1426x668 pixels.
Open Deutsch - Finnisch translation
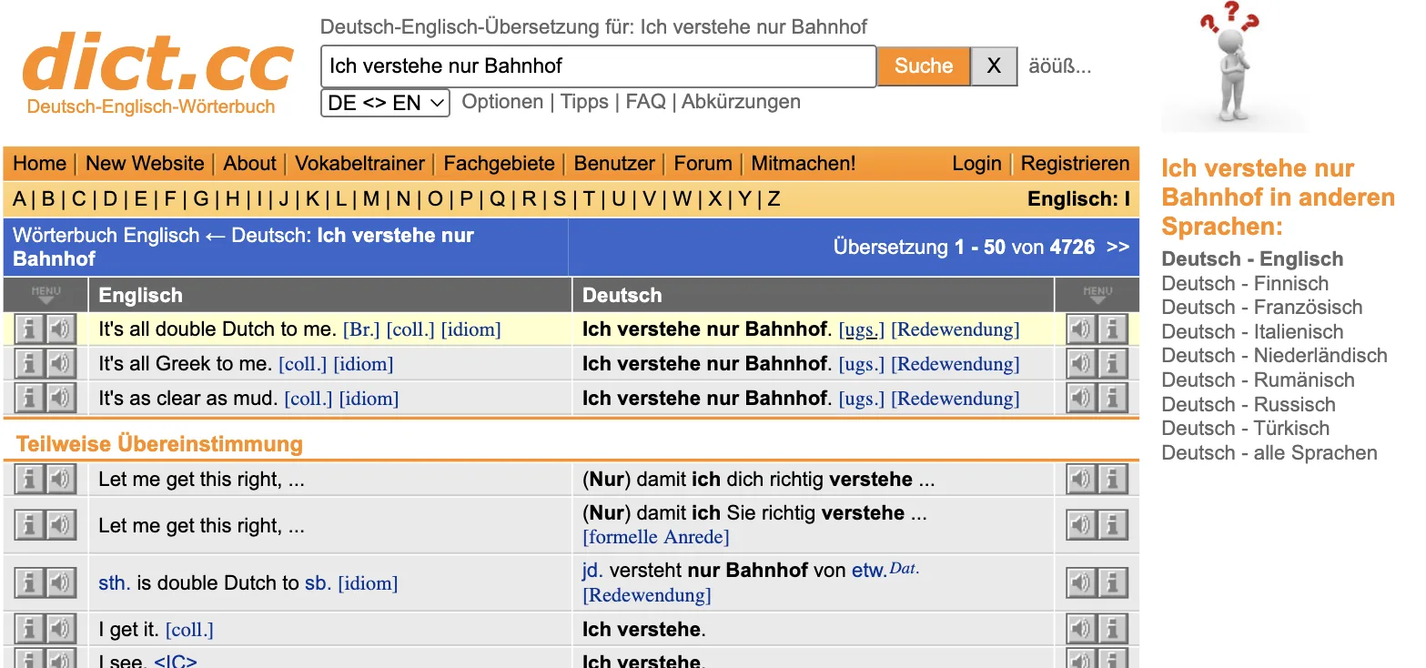point(1245,283)
